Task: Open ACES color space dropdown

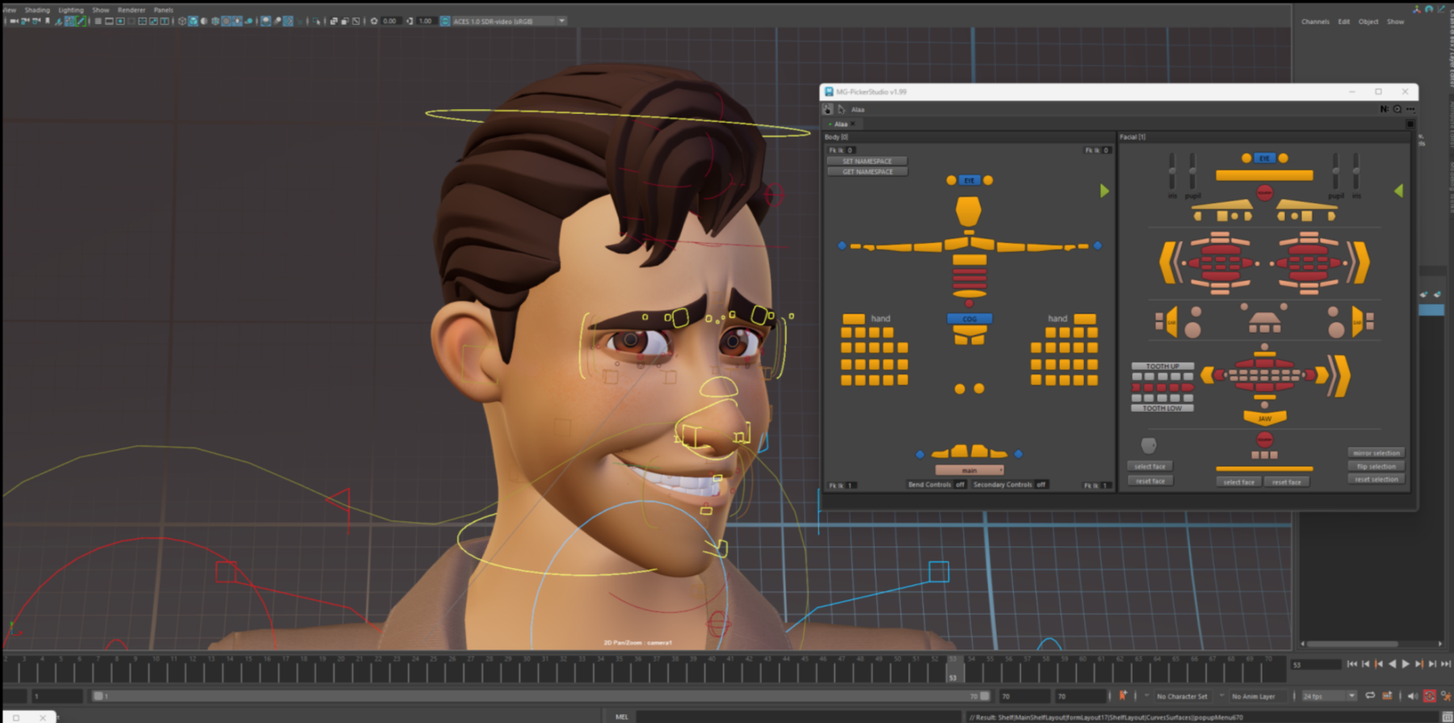Action: click(x=509, y=21)
